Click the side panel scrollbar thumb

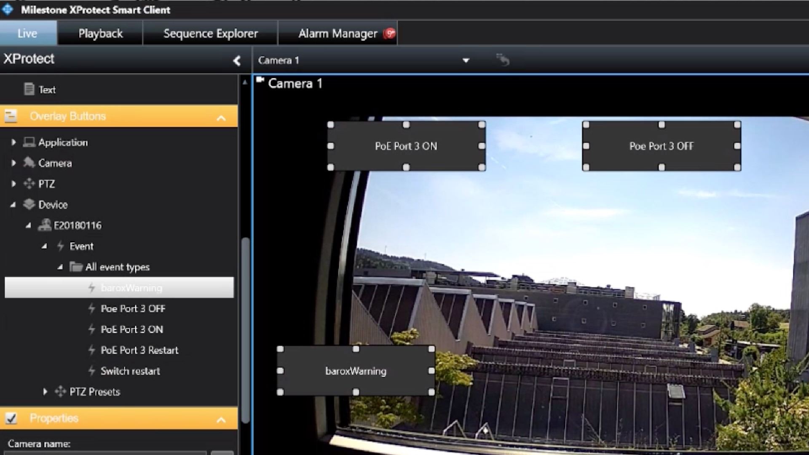[x=245, y=331]
